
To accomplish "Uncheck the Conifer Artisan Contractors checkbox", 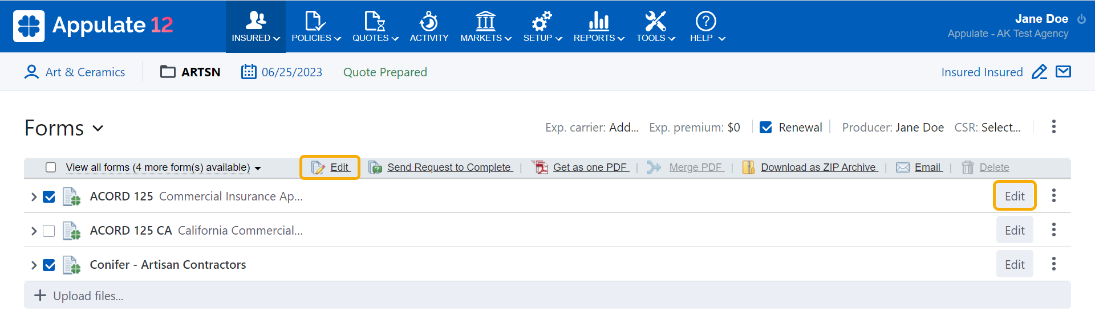I will (49, 265).
